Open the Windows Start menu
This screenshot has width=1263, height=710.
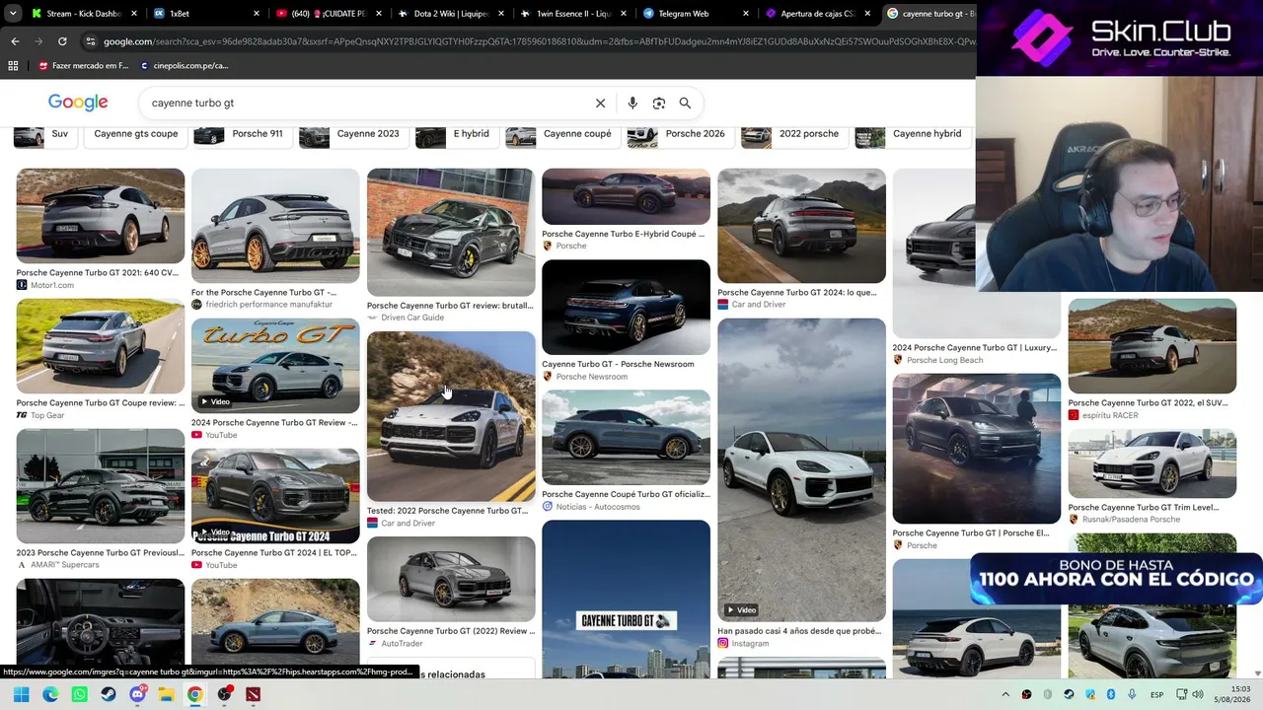tap(21, 694)
